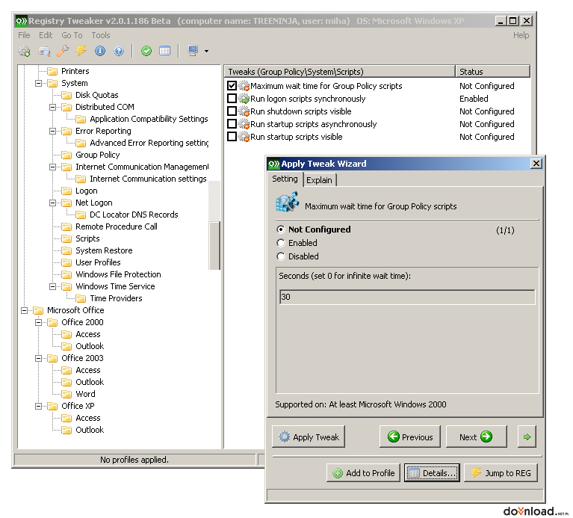The height and width of the screenshot is (518, 573).
Task: Select Remote Procedure Call in the tree
Action: 117,226
